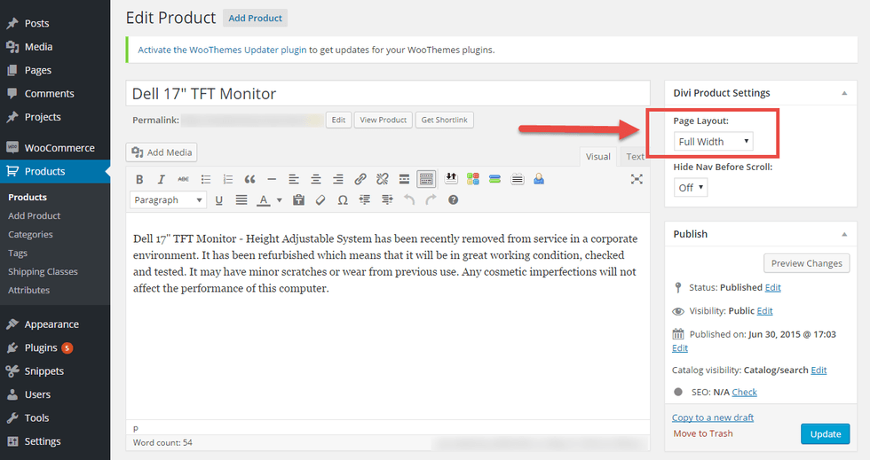This screenshot has height=460, width=870.
Task: Insert or edit link
Action: [x=360, y=179]
